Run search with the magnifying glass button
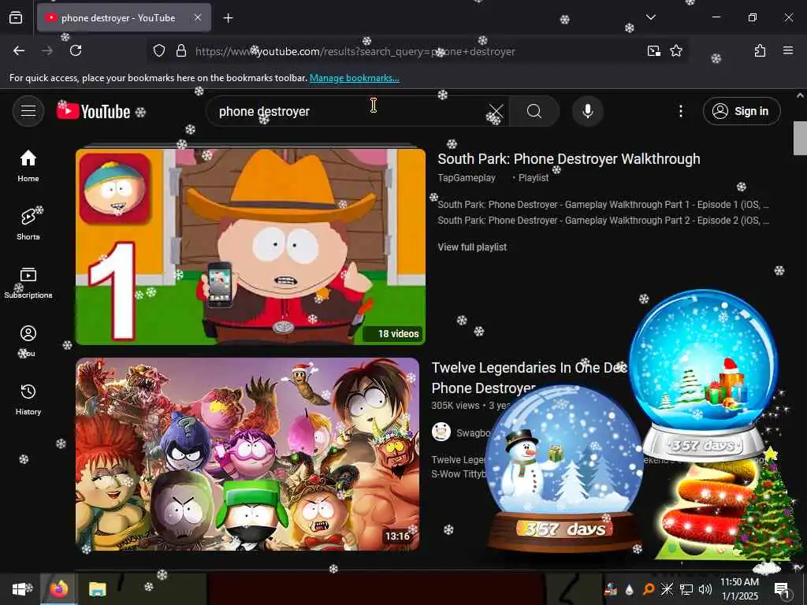 coord(534,111)
